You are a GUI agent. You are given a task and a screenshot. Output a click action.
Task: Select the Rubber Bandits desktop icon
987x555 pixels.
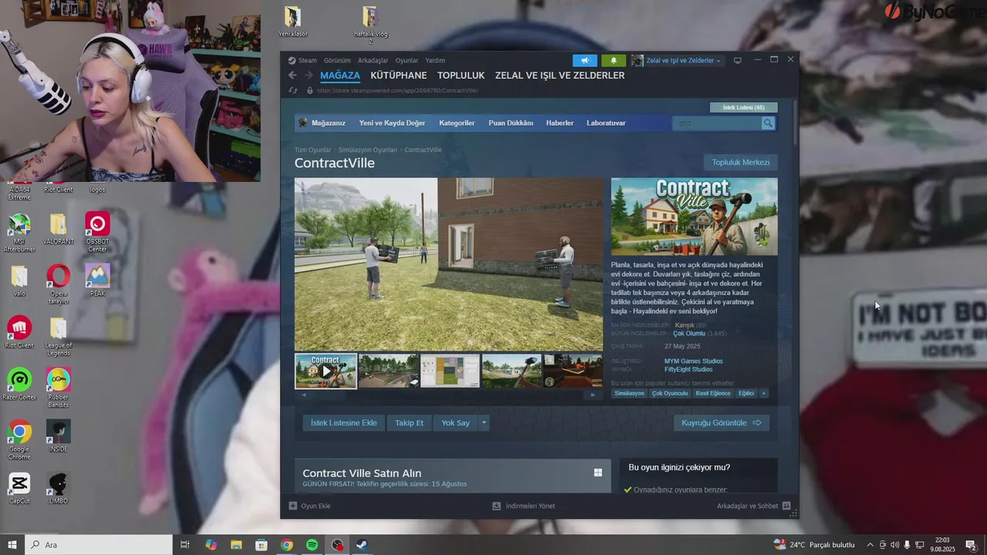(x=59, y=388)
